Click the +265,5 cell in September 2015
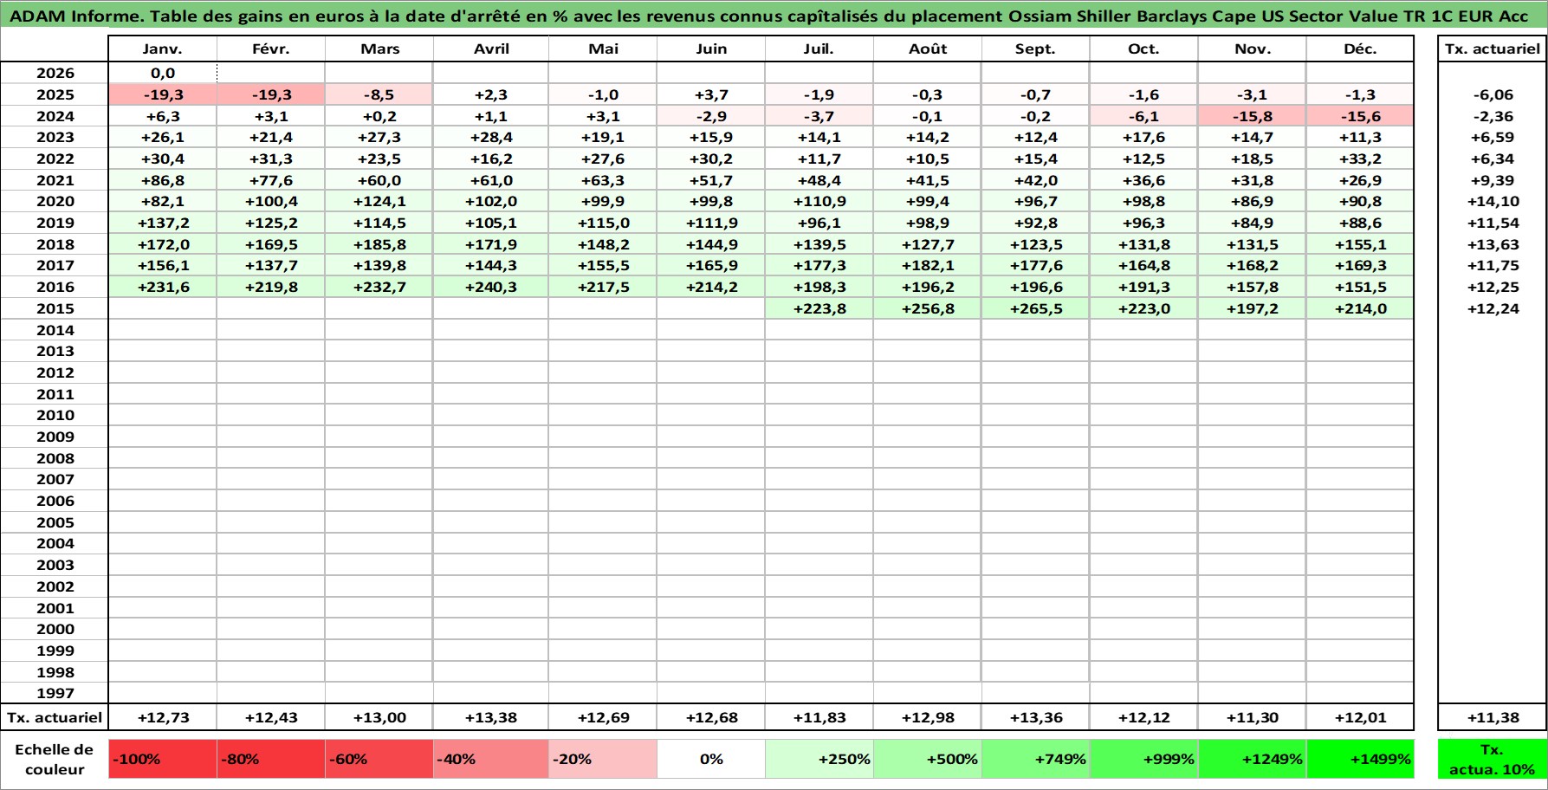The width and height of the screenshot is (1548, 790). [x=1036, y=308]
